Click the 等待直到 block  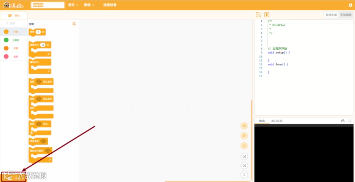[38, 141]
